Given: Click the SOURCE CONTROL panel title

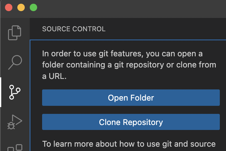Looking at the screenshot, I should [x=74, y=29].
